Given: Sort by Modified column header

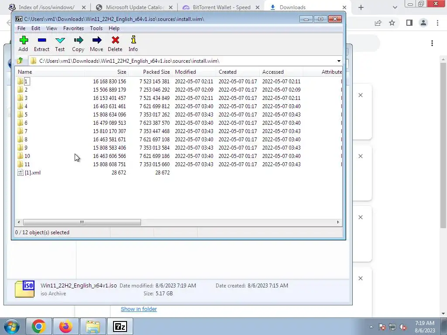Looking at the screenshot, I should [194, 72].
